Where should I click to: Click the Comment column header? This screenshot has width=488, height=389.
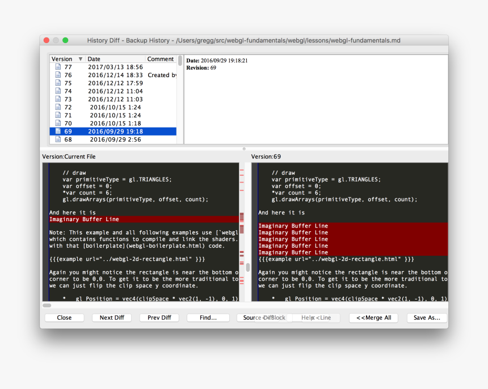coord(161,59)
